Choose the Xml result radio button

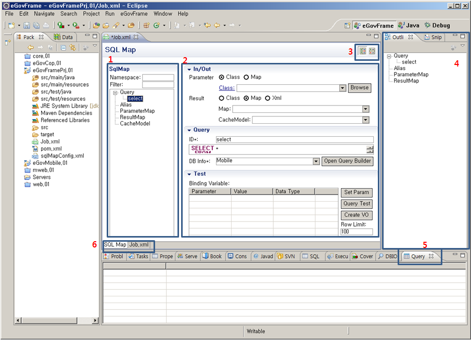[x=268, y=98]
